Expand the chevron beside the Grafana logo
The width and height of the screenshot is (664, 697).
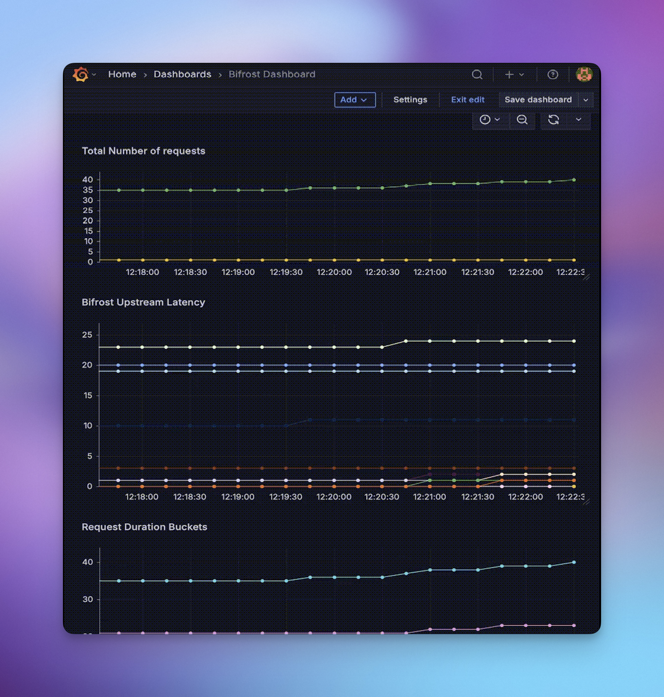coord(94,74)
